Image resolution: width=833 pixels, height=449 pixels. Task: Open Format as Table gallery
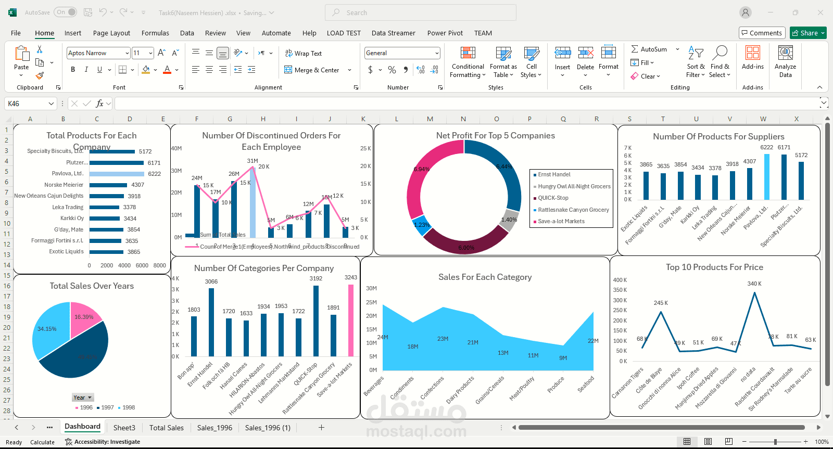tap(503, 62)
